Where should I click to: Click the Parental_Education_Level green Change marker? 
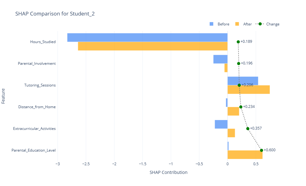click(x=262, y=150)
